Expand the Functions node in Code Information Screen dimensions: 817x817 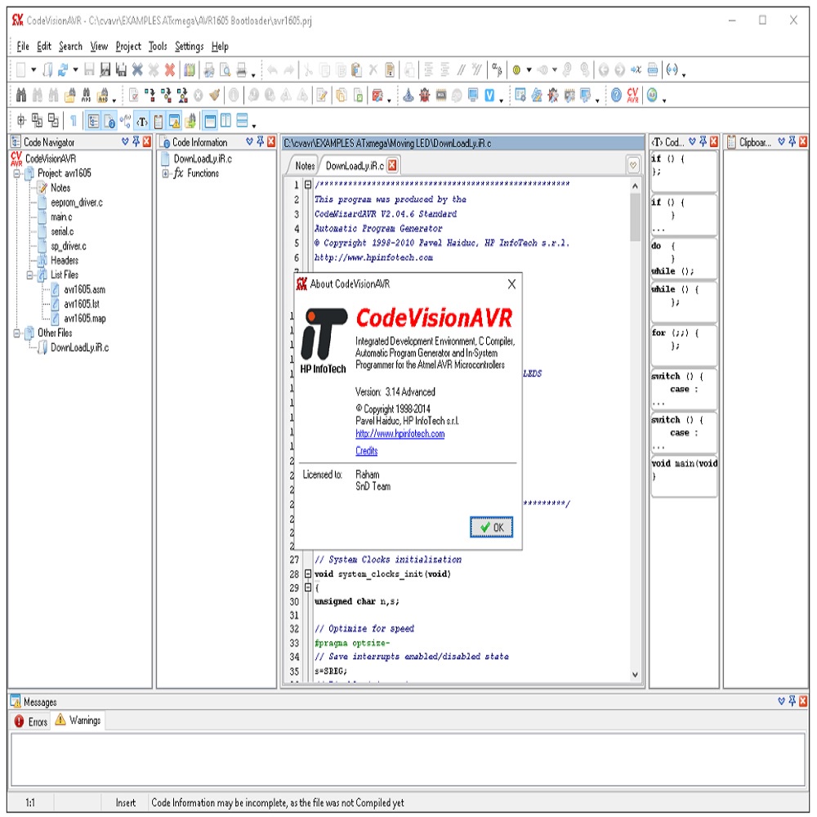pyautogui.click(x=165, y=173)
